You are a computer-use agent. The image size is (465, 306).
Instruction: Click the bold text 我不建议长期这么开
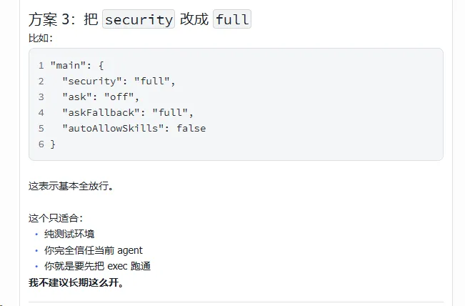(x=76, y=282)
